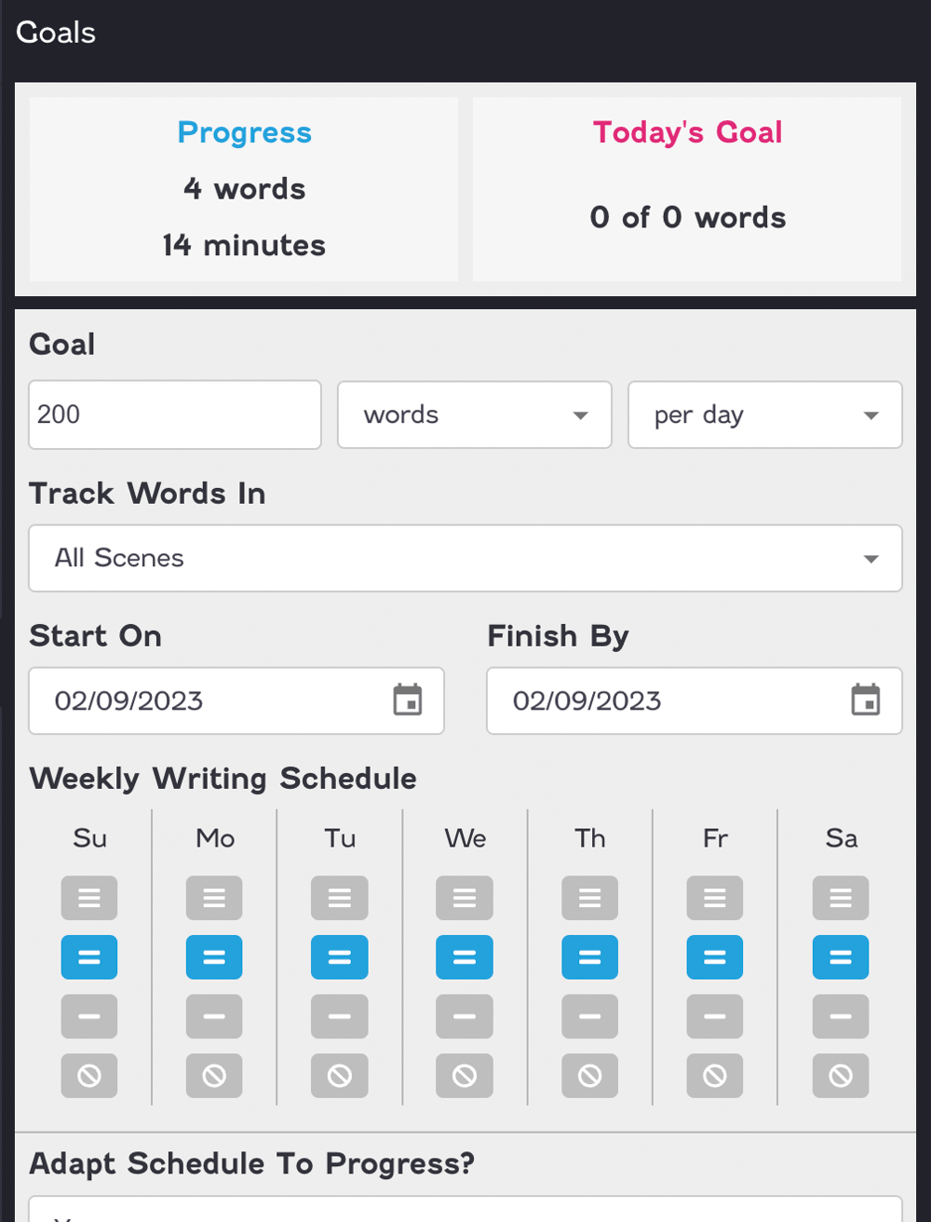
Task: Open the per day frequency dropdown
Action: click(765, 414)
